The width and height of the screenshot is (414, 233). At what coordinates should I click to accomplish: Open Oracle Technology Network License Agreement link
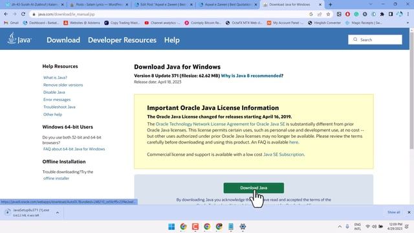[220, 124]
